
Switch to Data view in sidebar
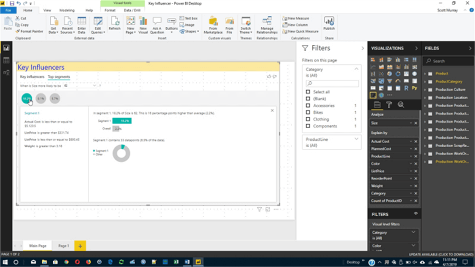(x=6, y=60)
